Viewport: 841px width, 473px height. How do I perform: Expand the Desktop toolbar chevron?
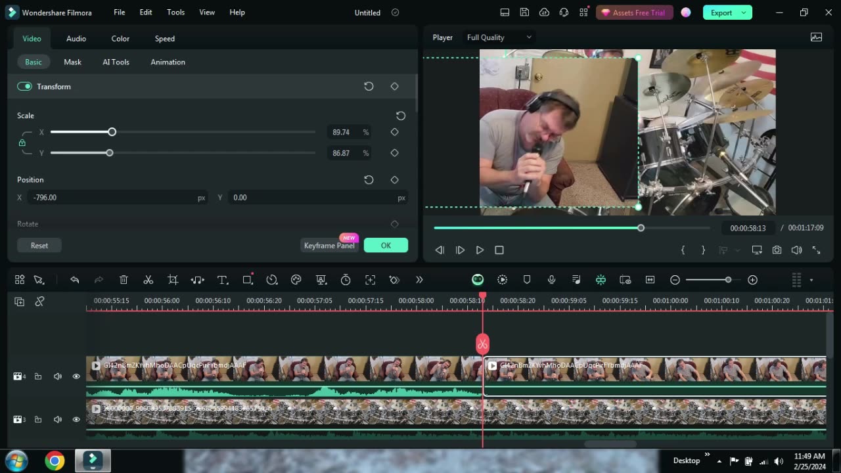coord(708,455)
